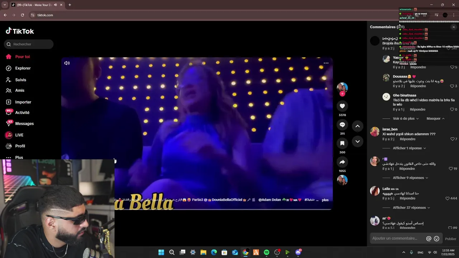Go to the Explorer page
The width and height of the screenshot is (459, 258).
click(x=23, y=68)
